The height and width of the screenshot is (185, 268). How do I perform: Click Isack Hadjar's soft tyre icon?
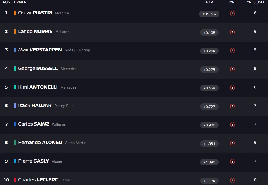232,106
